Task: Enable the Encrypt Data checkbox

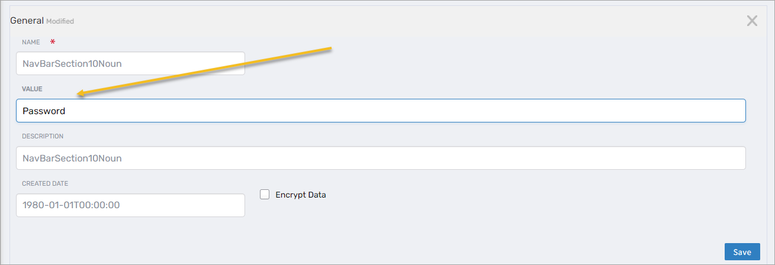Action: coord(265,195)
